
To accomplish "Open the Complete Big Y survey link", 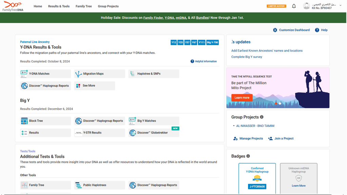I will point(247,57).
